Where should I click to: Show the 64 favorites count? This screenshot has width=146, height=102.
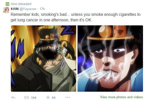(54, 98)
